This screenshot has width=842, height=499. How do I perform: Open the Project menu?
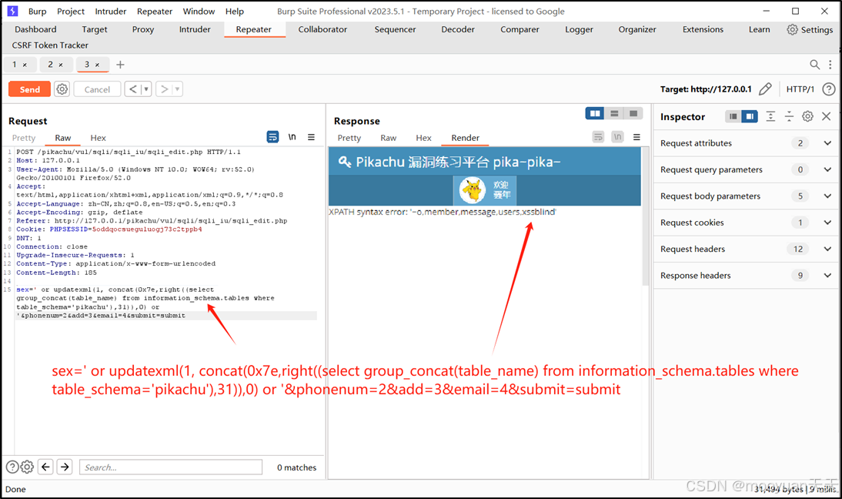71,12
